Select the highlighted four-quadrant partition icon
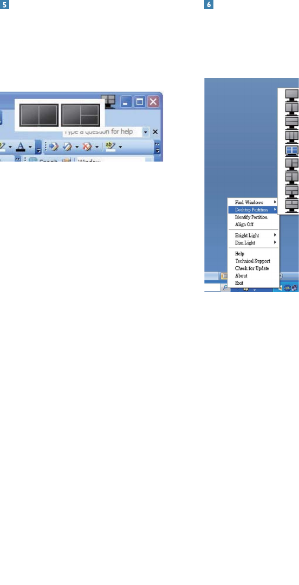Viewport: 299px width, 585px height. 291,150
